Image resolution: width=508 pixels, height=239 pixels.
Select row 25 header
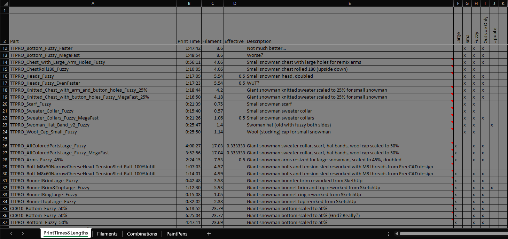pos(4,139)
